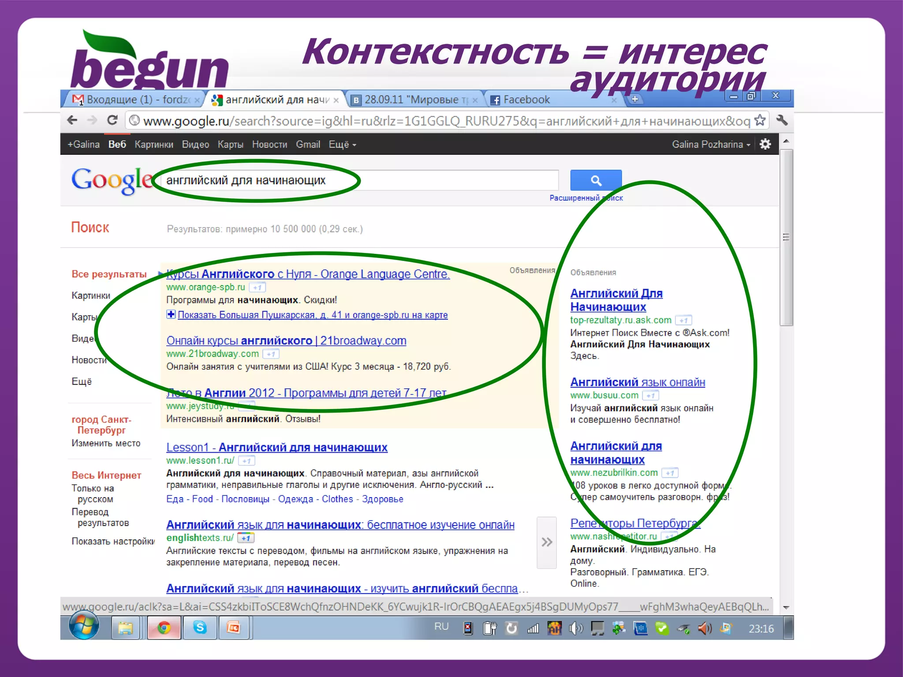Reload the page with refresh icon
The height and width of the screenshot is (677, 903).
[112, 120]
